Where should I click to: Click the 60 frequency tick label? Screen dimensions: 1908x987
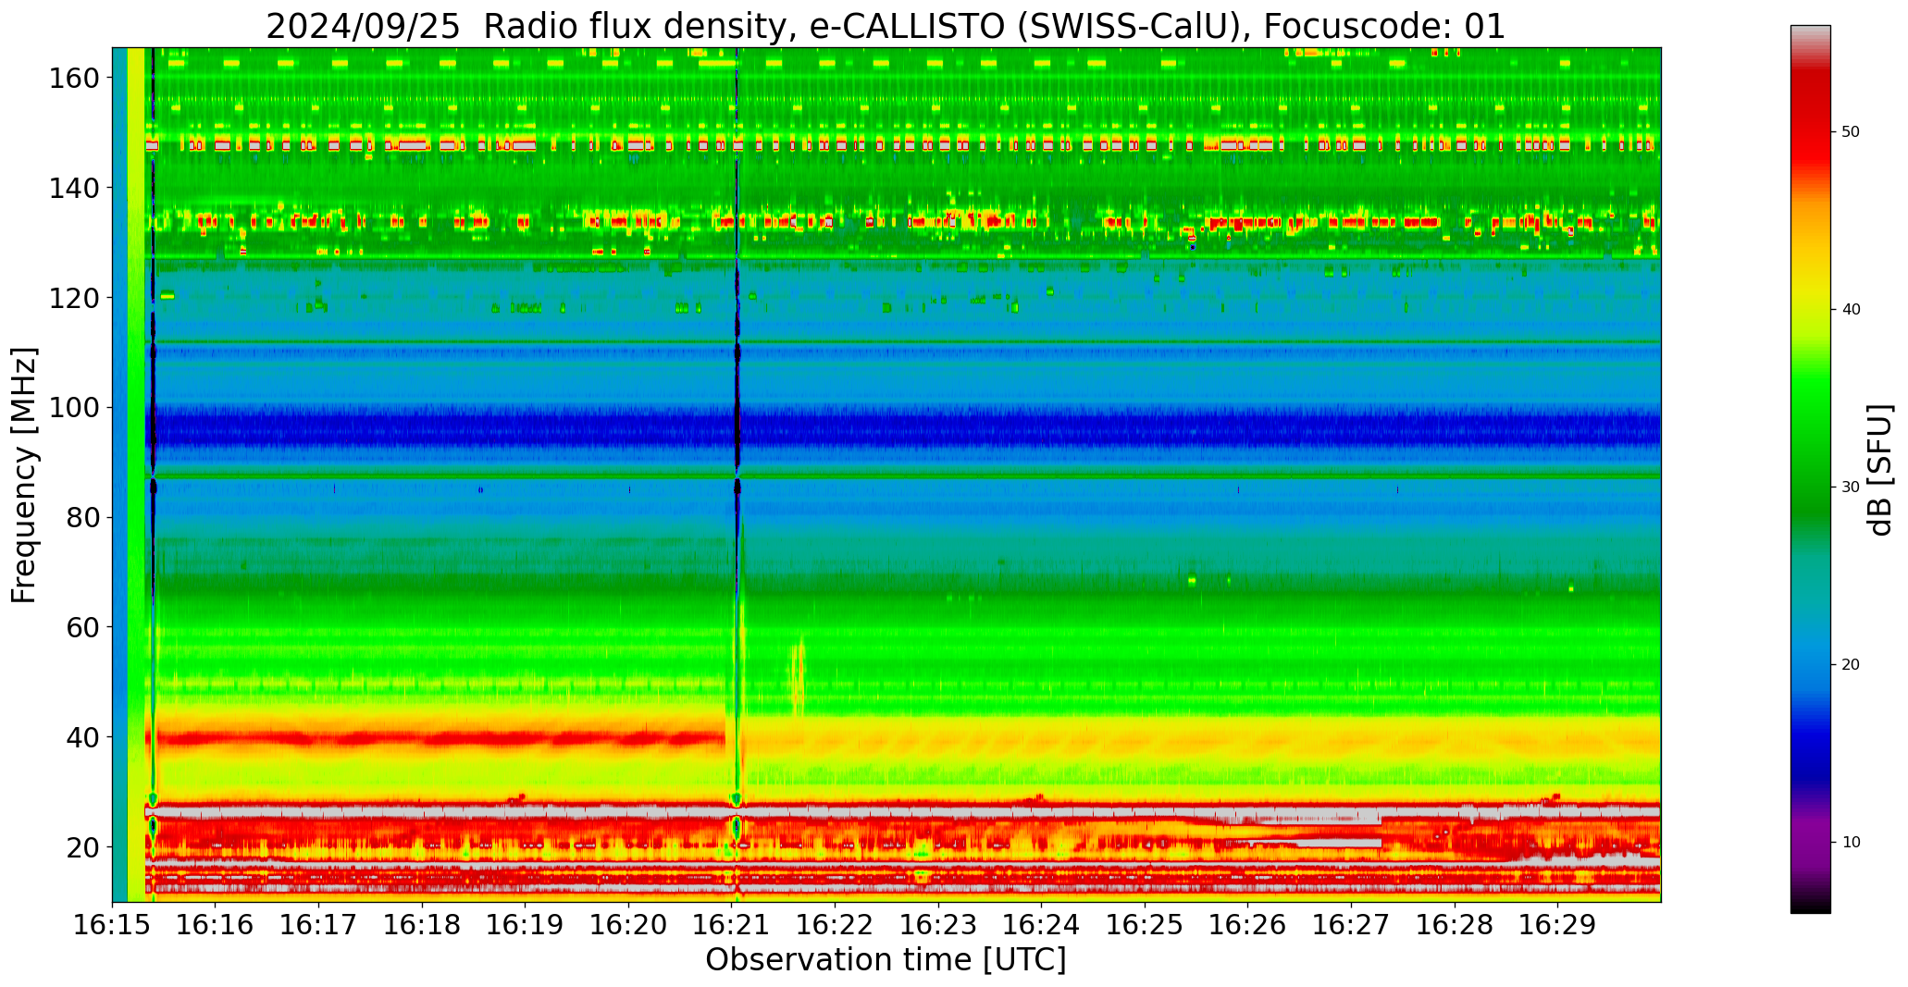click(x=83, y=627)
